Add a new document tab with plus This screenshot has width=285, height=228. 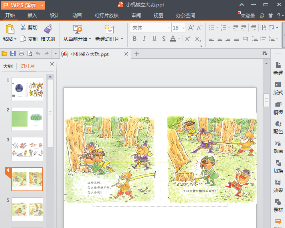coord(137,54)
